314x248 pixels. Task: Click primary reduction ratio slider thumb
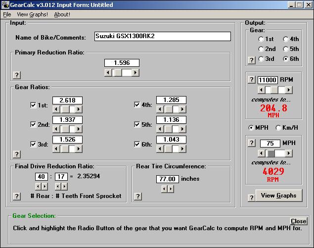point(118,72)
